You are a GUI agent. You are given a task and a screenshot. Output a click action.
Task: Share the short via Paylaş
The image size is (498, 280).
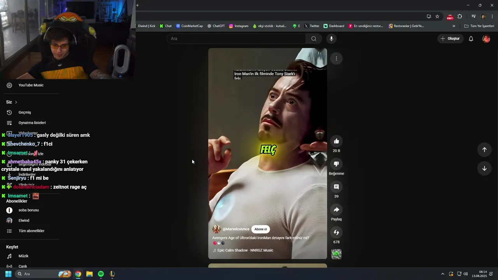tap(336, 210)
